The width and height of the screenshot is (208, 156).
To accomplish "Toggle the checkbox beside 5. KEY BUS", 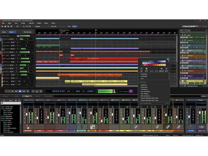I will (x=3, y=120).
